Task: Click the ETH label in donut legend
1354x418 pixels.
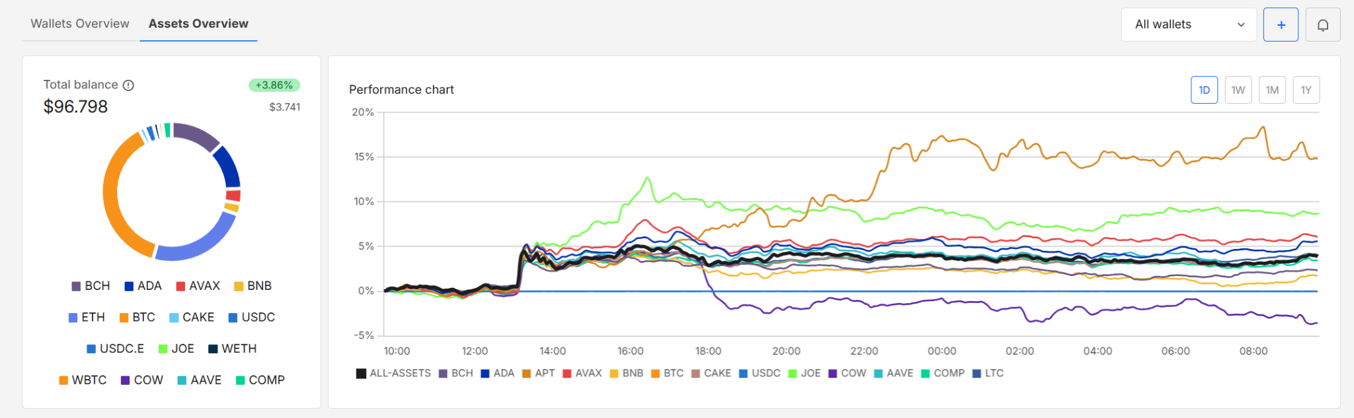Action: pyautogui.click(x=93, y=318)
